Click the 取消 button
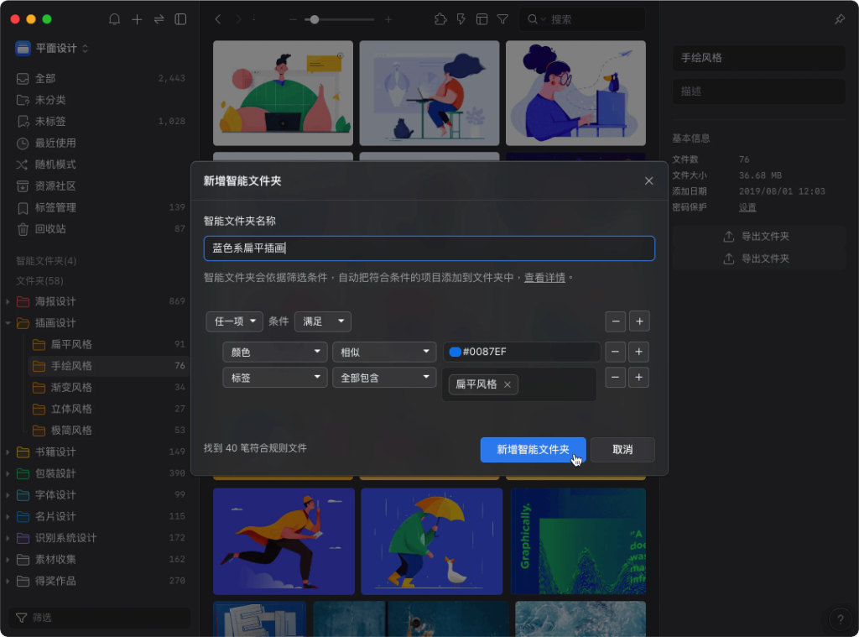 click(x=622, y=450)
